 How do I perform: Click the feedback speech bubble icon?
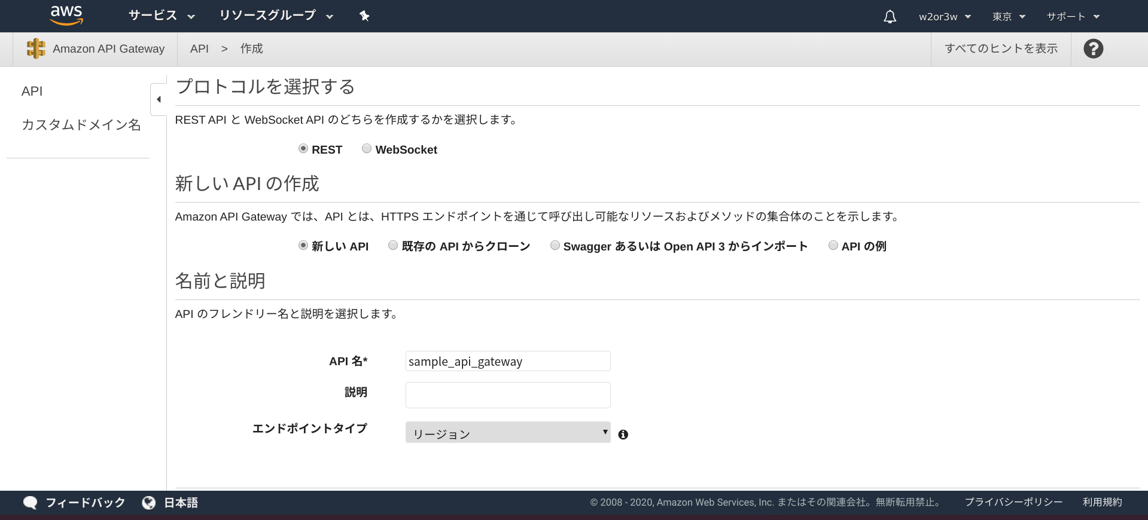click(x=30, y=503)
